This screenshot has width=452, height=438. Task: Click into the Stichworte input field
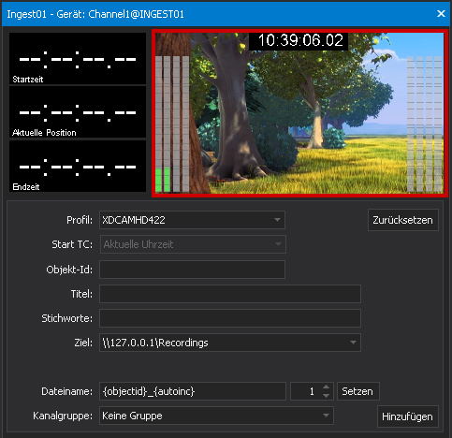tap(230, 318)
